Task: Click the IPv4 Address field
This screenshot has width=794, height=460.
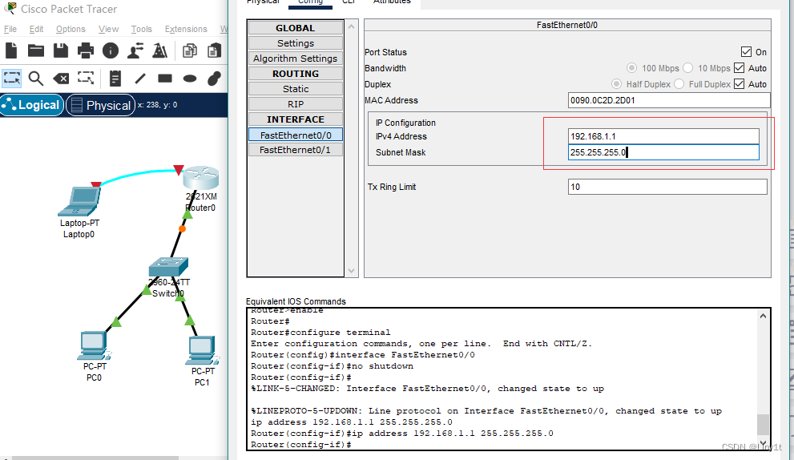Action: coord(663,136)
